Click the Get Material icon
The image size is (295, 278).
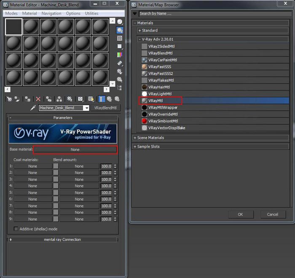pyautogui.click(x=9, y=99)
